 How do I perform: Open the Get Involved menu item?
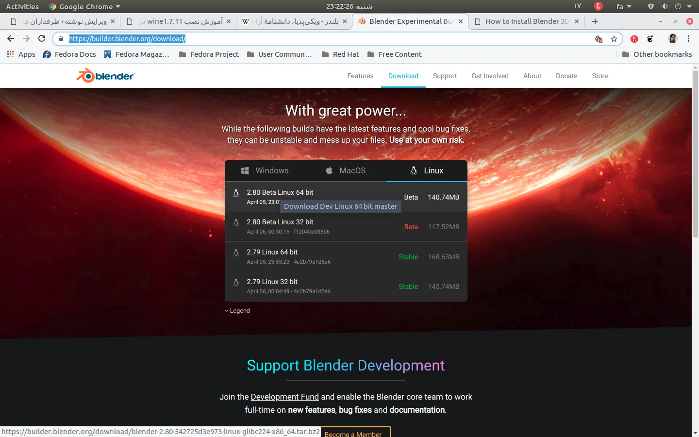tap(490, 76)
